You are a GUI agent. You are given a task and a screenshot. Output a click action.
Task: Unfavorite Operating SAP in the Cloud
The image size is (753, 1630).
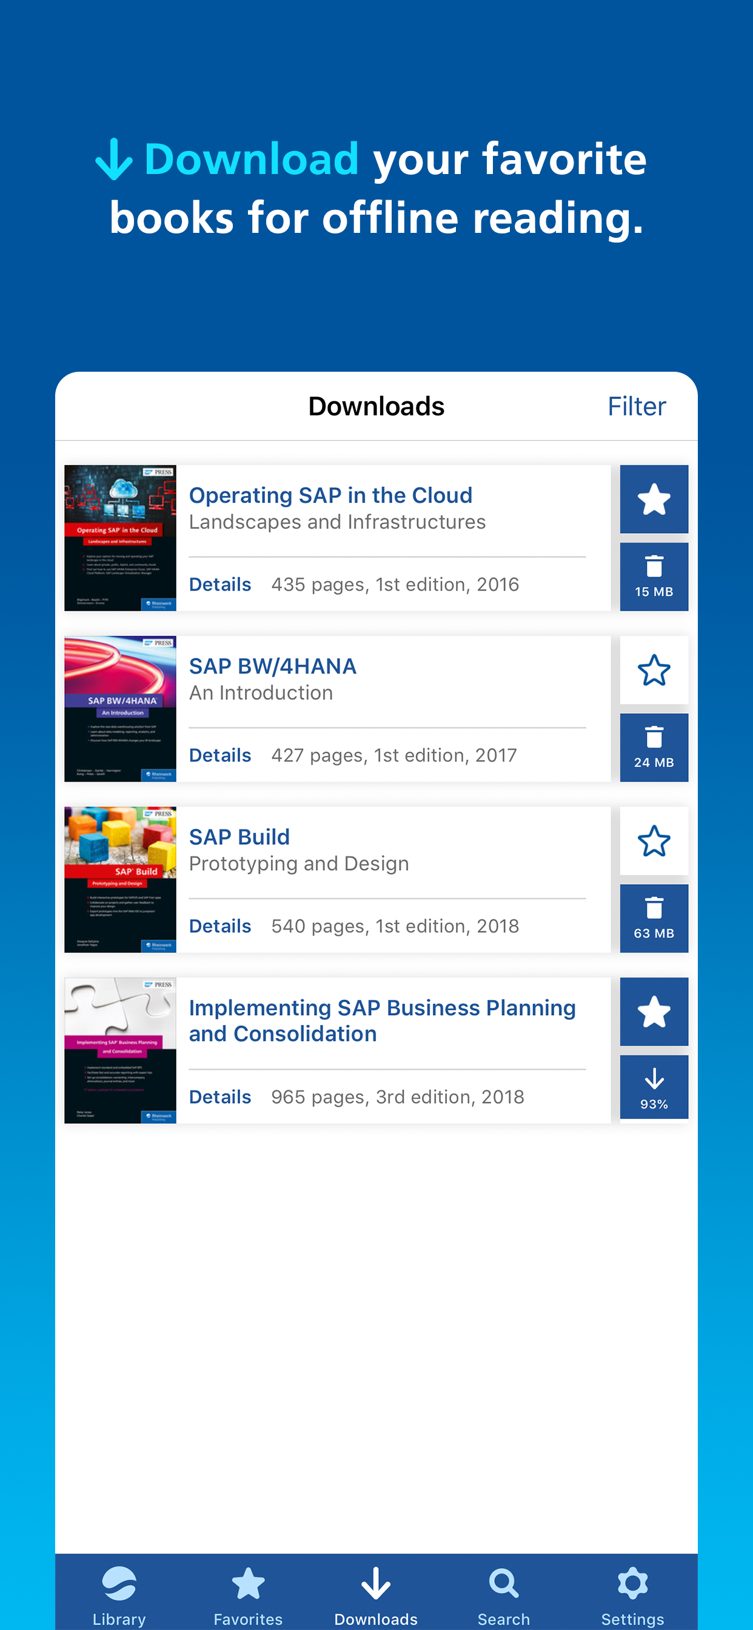pyautogui.click(x=654, y=499)
